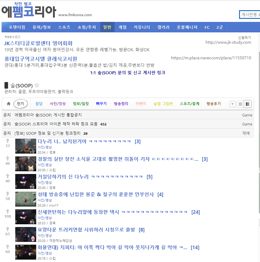Open post 화물연대) 지피티: 야 이쪽 싹다 막아
Image resolution: width=260 pixels, height=262 pixels.
click(112, 247)
